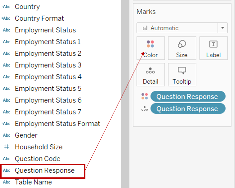Click the Label button in Marks card
Screen dimensions: 235x188
pos(213,48)
